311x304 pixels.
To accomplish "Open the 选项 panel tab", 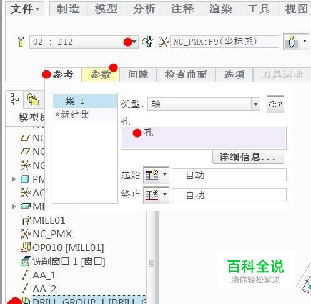I will click(x=234, y=75).
